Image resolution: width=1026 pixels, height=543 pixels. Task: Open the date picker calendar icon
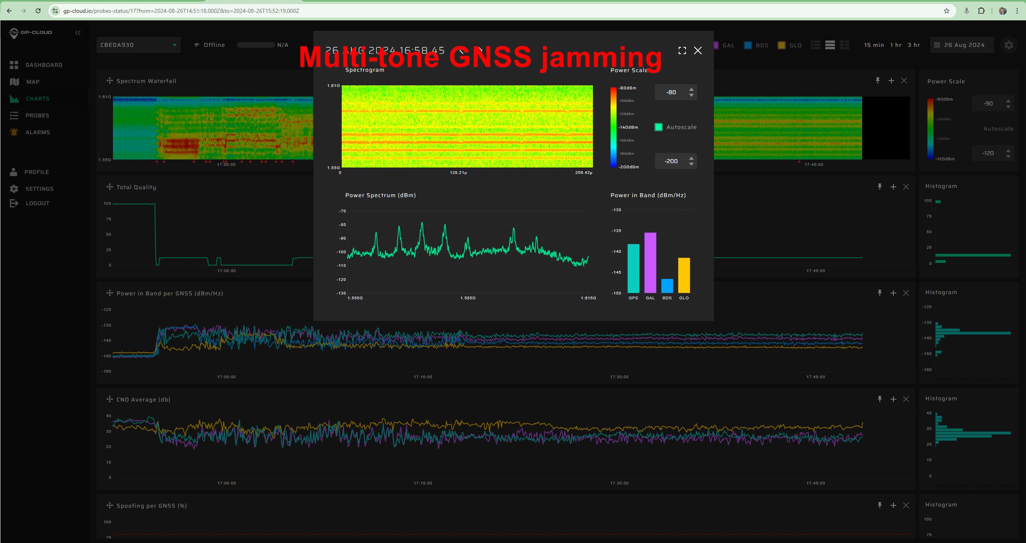click(937, 45)
